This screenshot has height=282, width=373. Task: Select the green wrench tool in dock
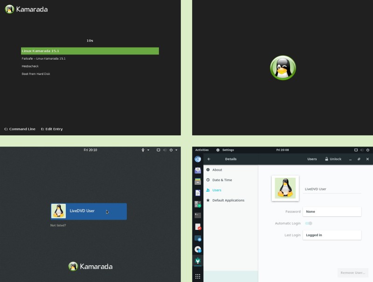coord(198,261)
